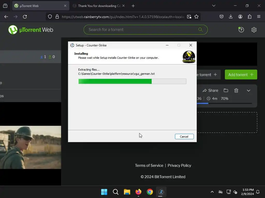Open File Explorer from taskbar

[127, 192]
